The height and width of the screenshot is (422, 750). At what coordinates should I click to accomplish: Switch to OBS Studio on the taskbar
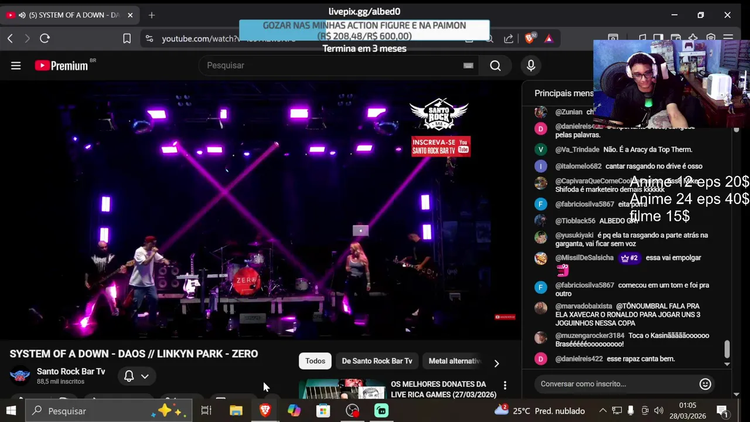pos(352,411)
